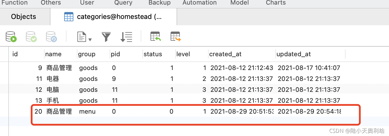Click the Export table icon
This screenshot has width=389, height=136.
(176, 37)
